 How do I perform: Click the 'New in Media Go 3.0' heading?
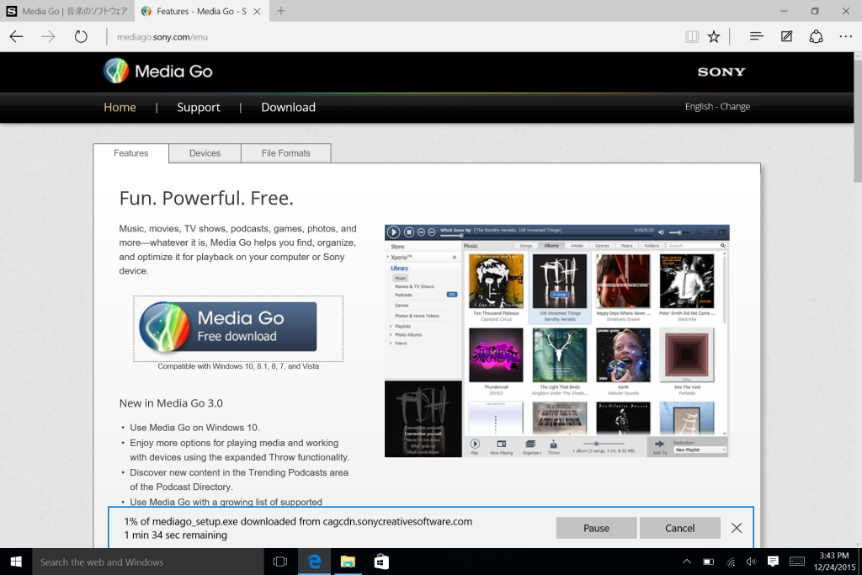coord(171,403)
